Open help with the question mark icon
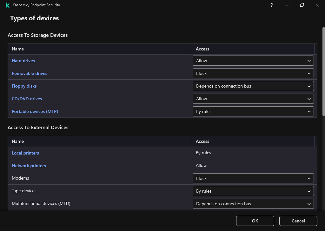This screenshot has height=231, width=325. point(271,5)
